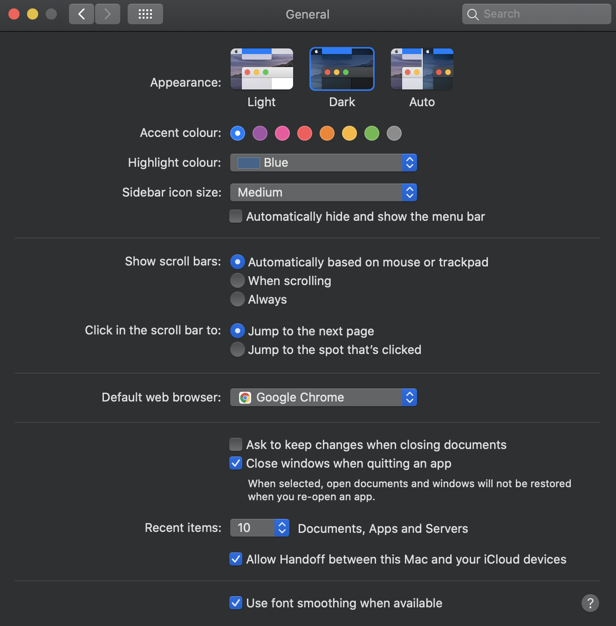Open the Default web browser dropdown

[x=323, y=397]
